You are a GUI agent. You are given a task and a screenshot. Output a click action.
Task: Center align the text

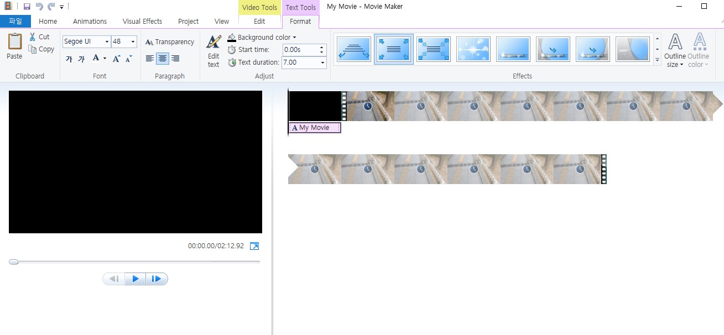click(163, 59)
